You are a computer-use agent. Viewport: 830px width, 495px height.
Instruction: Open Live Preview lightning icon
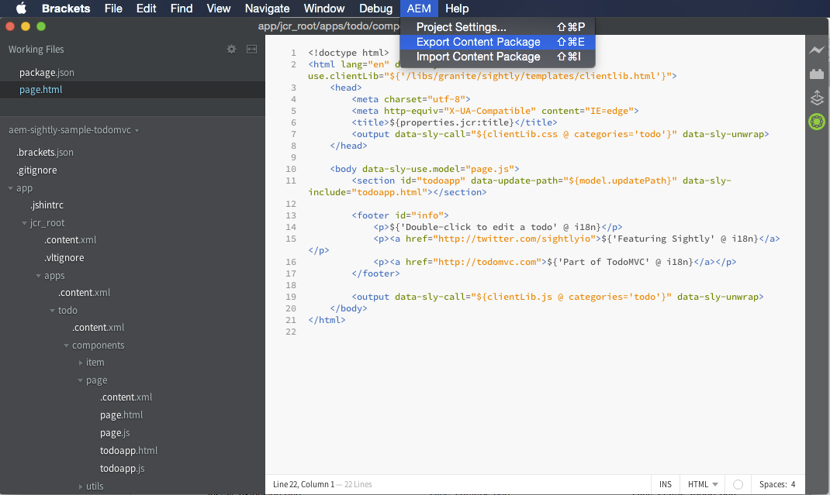tap(817, 50)
